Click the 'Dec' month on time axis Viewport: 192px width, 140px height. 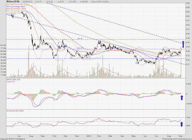pos(77,136)
